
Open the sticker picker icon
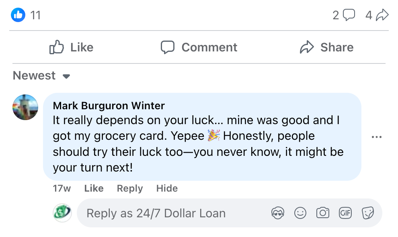pos(367,213)
